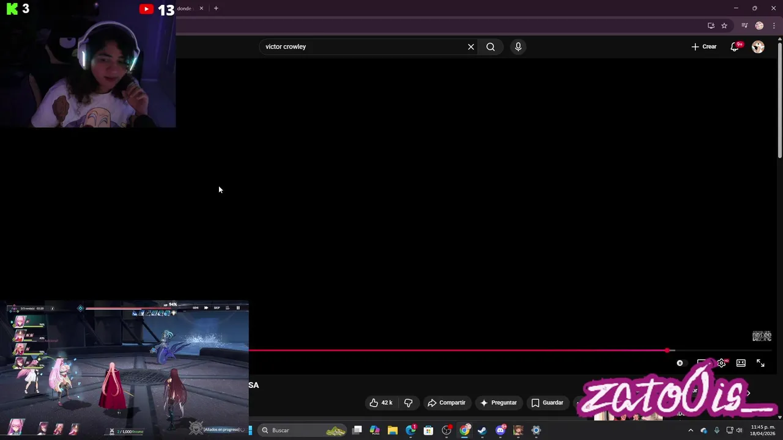783x440 pixels.
Task: Click the page vertical scrollbar
Action: coord(779,101)
